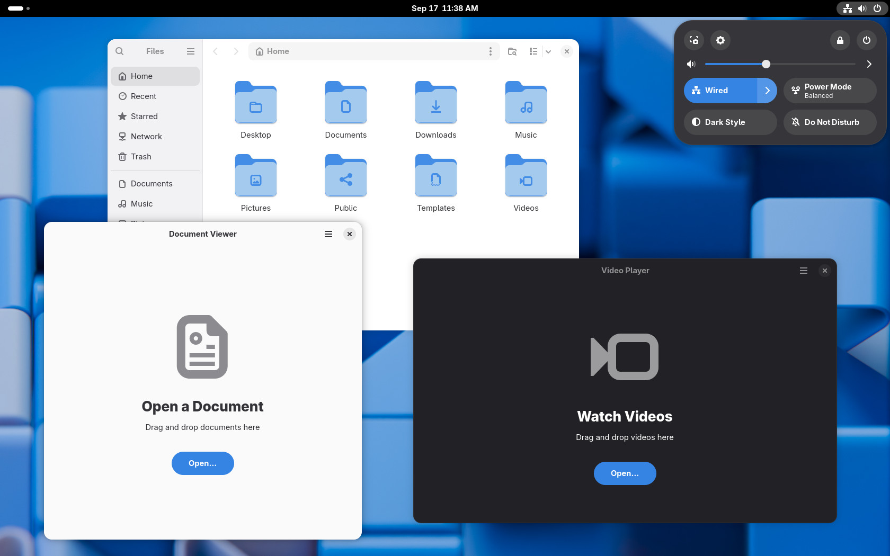Click Open... button in Document Viewer
This screenshot has height=556, width=890.
click(203, 463)
